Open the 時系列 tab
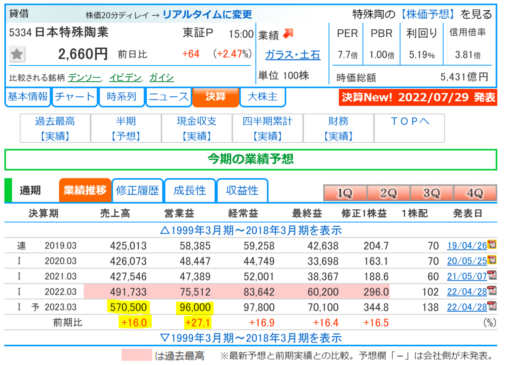Screen dimensions: 507x365 coord(122,97)
